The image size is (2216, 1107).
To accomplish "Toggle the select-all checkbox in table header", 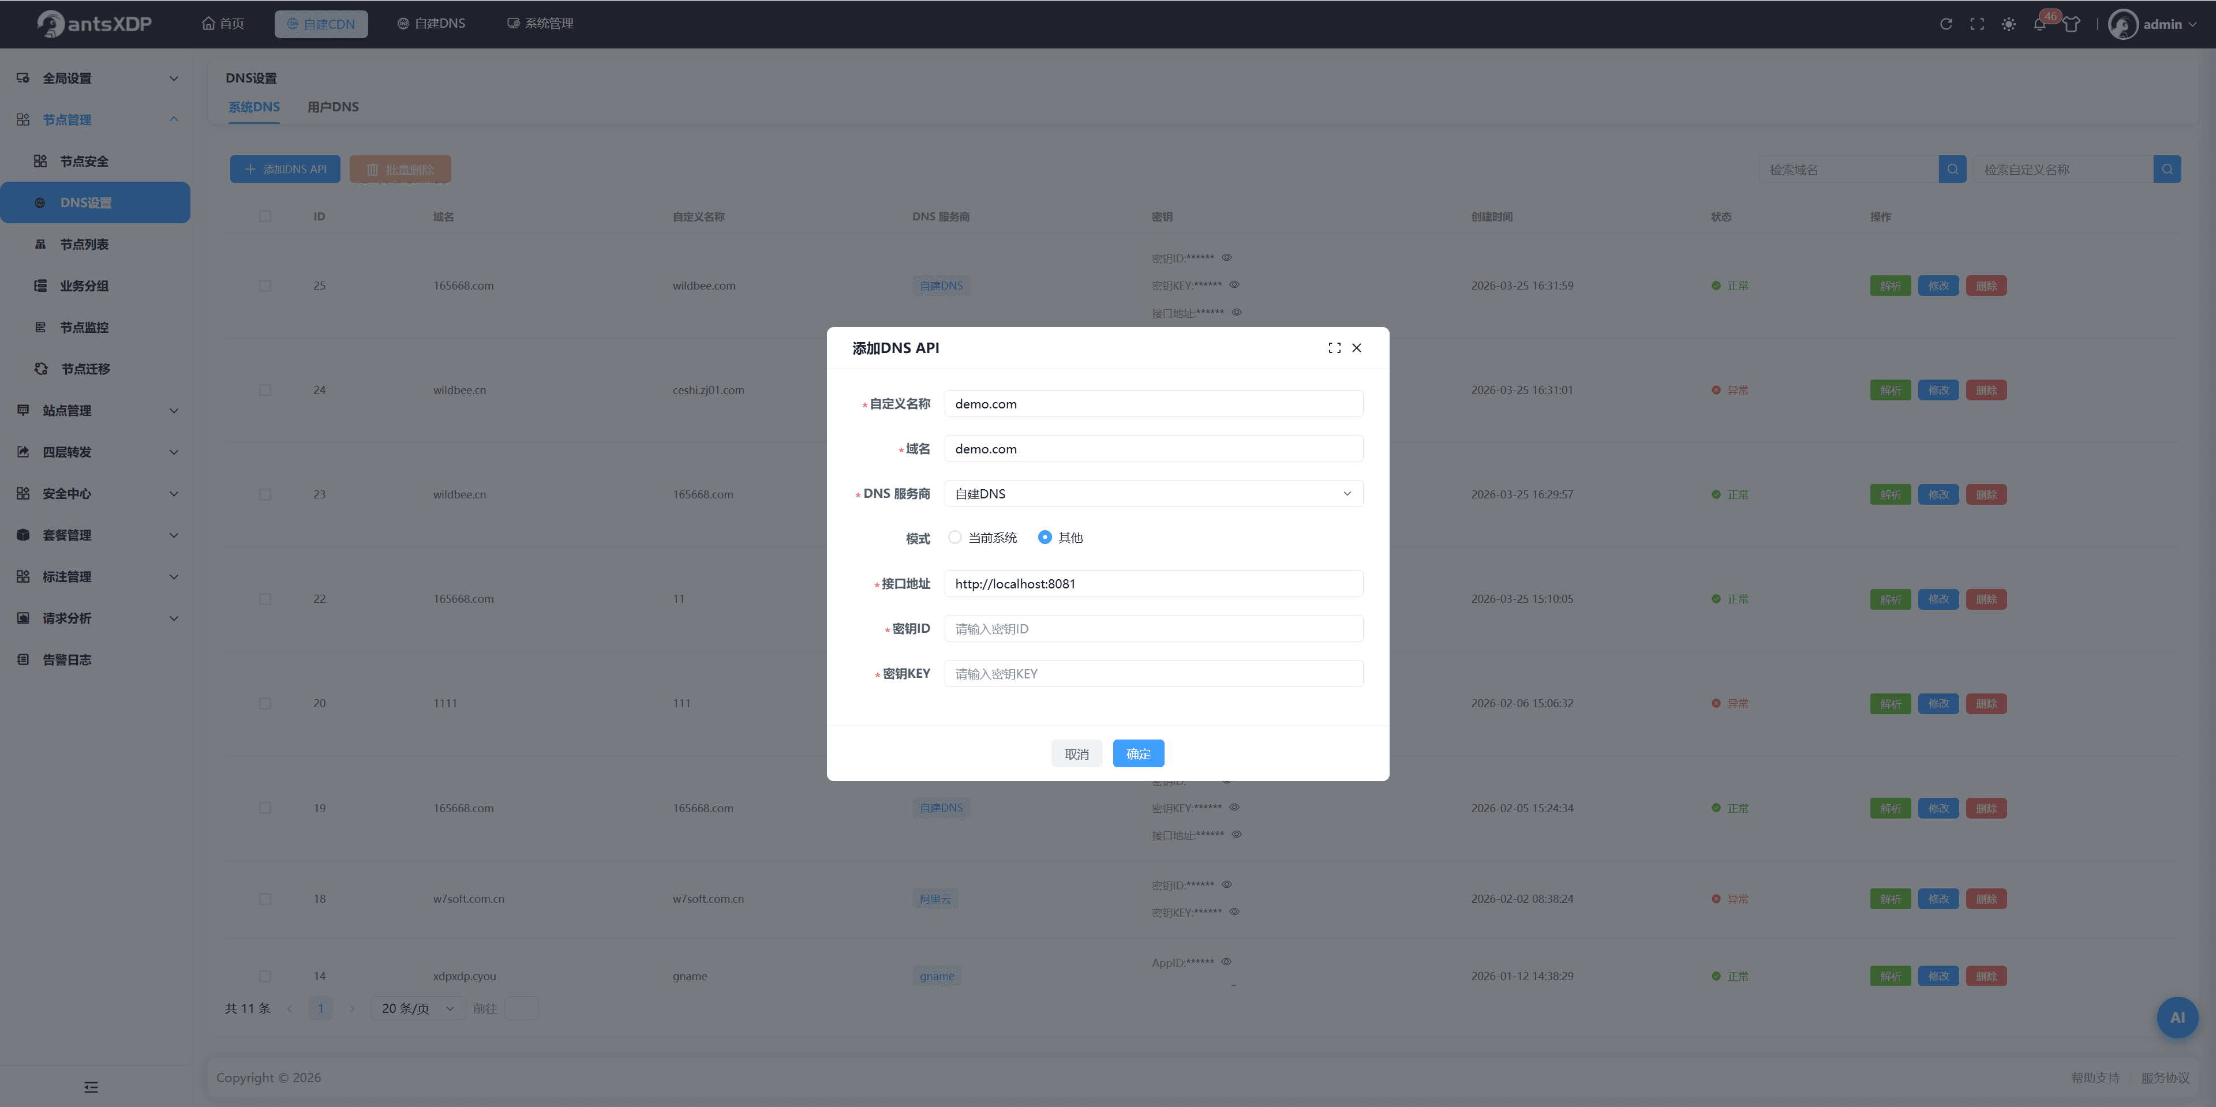I will click(265, 216).
